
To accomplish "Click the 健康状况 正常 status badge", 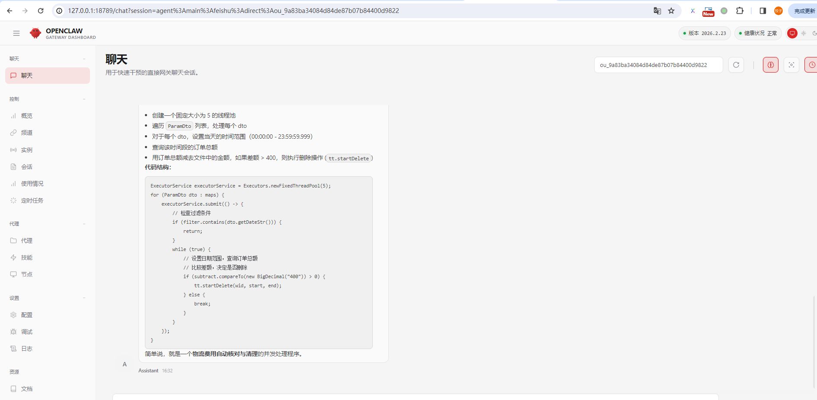I will pyautogui.click(x=758, y=33).
